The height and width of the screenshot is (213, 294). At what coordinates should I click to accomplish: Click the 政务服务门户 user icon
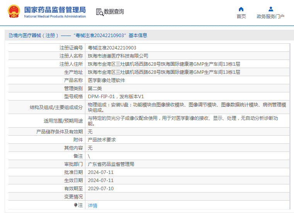coord(270,9)
